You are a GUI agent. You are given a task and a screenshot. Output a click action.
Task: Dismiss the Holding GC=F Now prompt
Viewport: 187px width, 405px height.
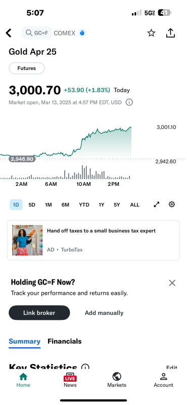[x=172, y=283]
